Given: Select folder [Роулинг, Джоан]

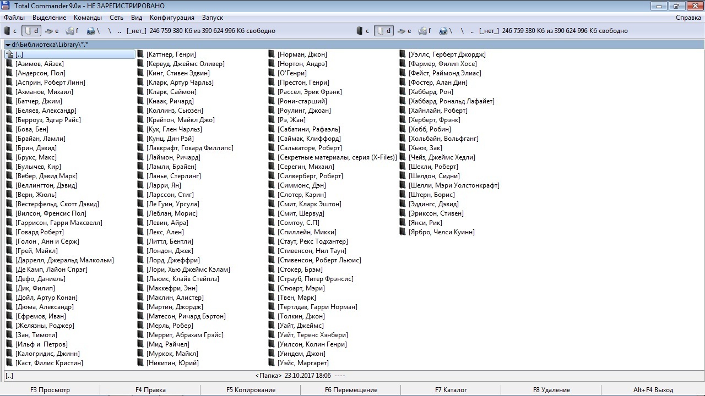Looking at the screenshot, I should coord(304,111).
